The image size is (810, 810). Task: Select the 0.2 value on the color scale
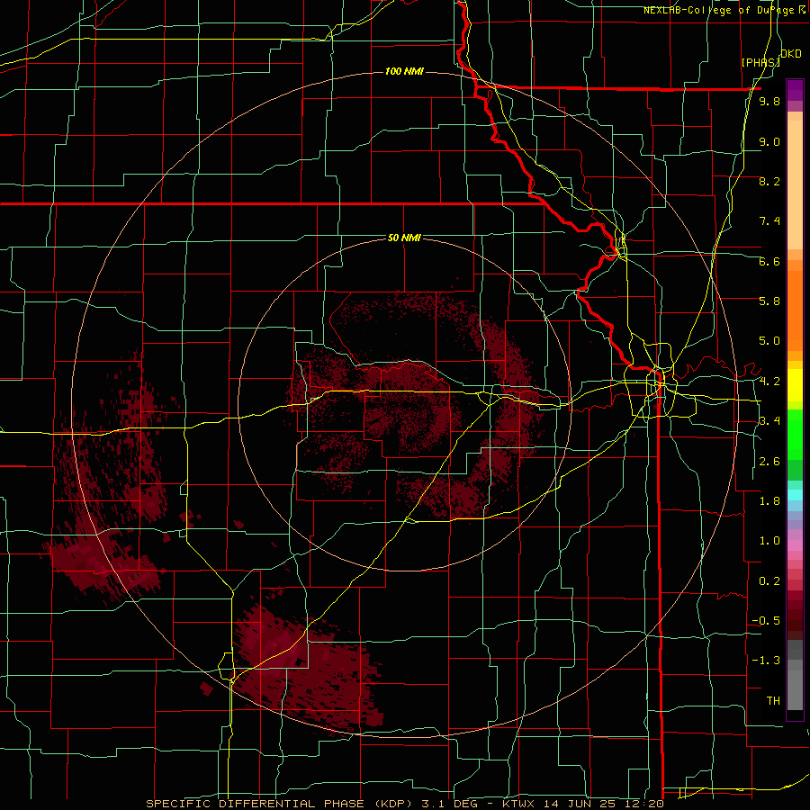[769, 581]
